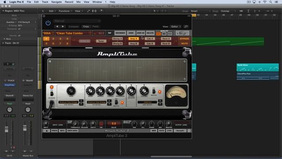Go to previous preset with left arrow

coord(57,26)
